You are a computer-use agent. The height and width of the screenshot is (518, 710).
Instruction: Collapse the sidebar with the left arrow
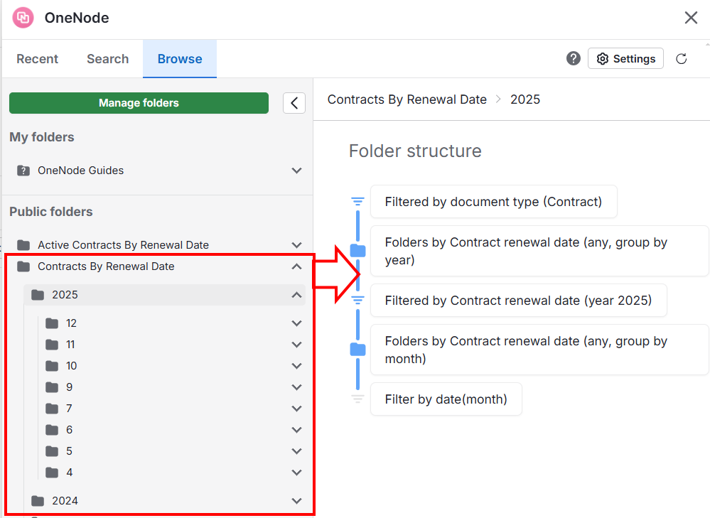coord(294,103)
